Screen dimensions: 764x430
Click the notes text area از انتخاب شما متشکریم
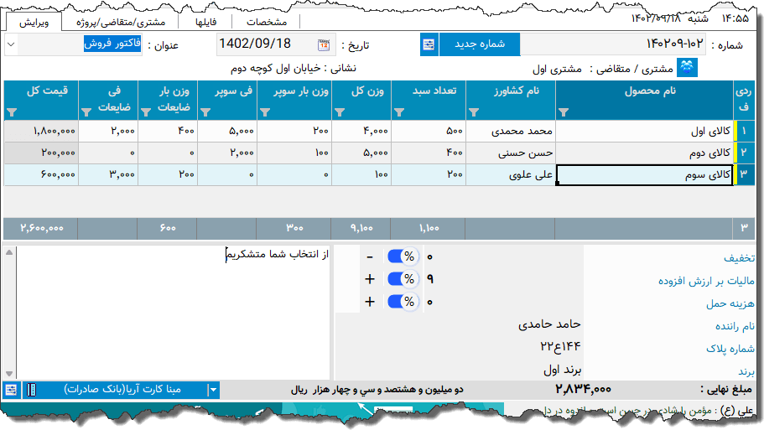[x=174, y=313]
